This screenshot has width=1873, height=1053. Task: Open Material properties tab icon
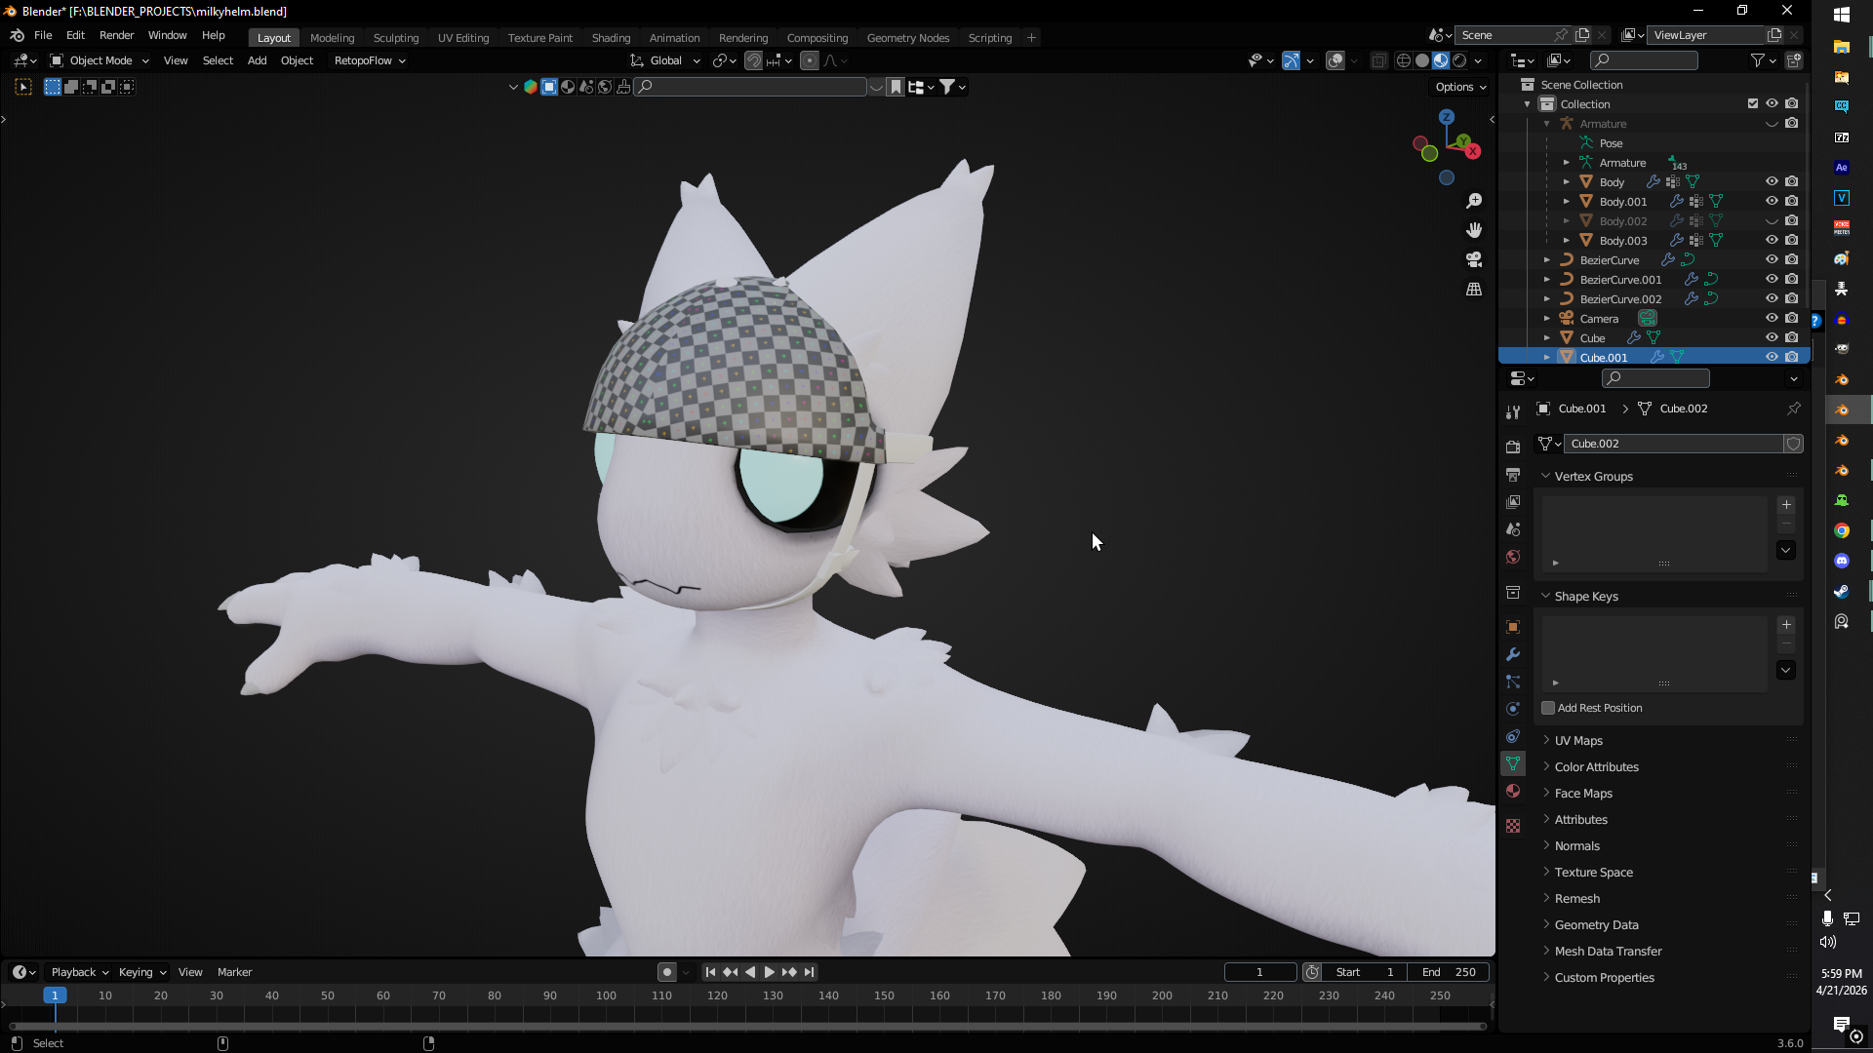pos(1513,791)
